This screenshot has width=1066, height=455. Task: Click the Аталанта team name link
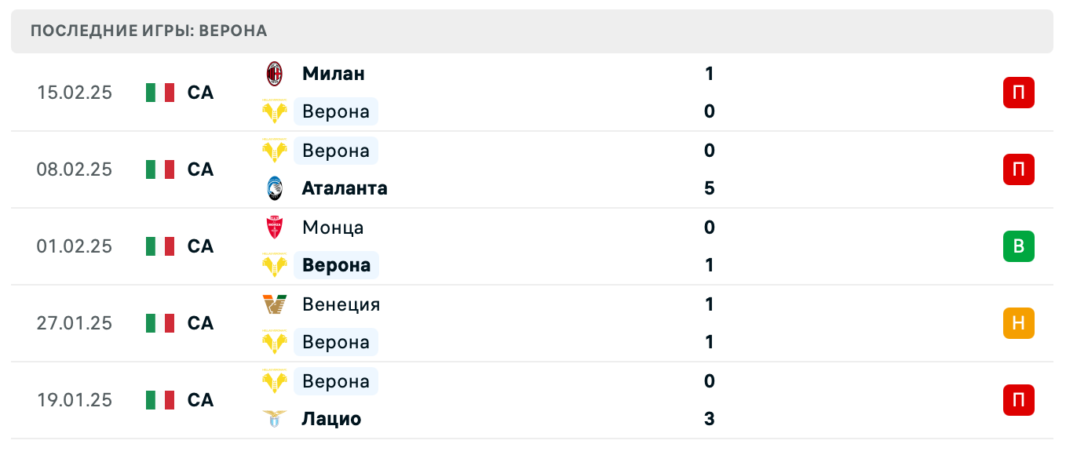(x=345, y=188)
